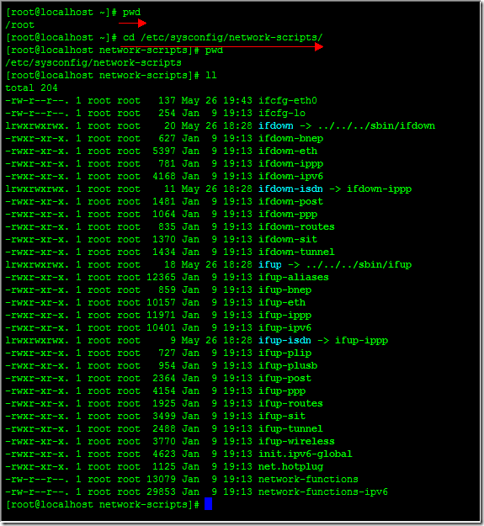This screenshot has height=526, width=484.
Task: Click the ifup-wireless file name
Action: 296,442
